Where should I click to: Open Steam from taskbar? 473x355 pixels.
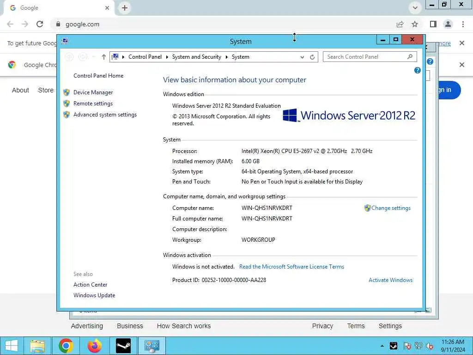123,346
